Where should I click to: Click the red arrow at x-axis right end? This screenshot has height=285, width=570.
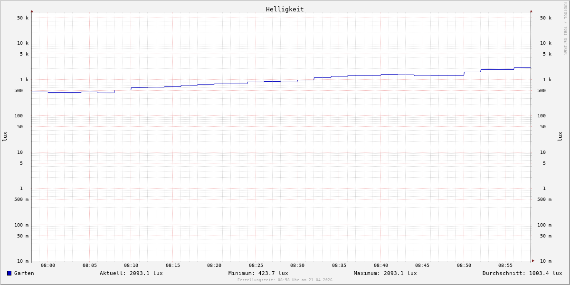(x=533, y=261)
